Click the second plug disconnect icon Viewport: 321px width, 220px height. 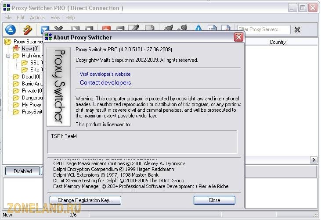point(182,28)
